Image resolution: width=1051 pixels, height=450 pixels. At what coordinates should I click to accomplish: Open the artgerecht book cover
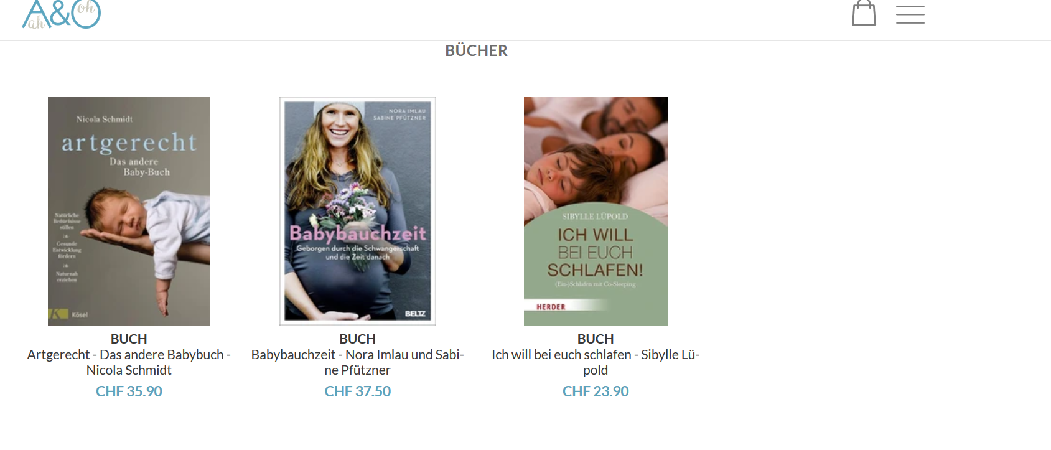pyautogui.click(x=129, y=211)
